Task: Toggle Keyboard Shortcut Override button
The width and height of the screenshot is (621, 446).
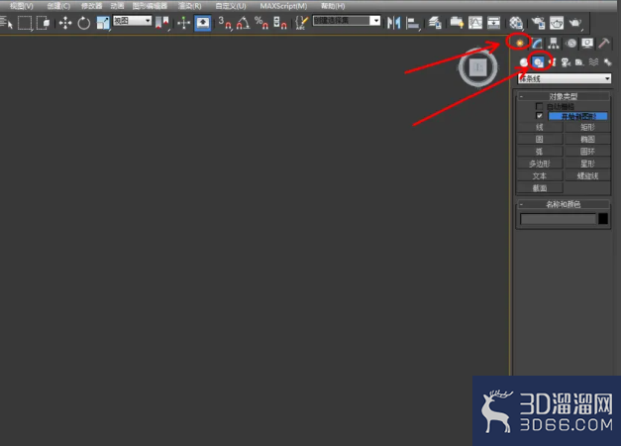Action: [x=202, y=23]
